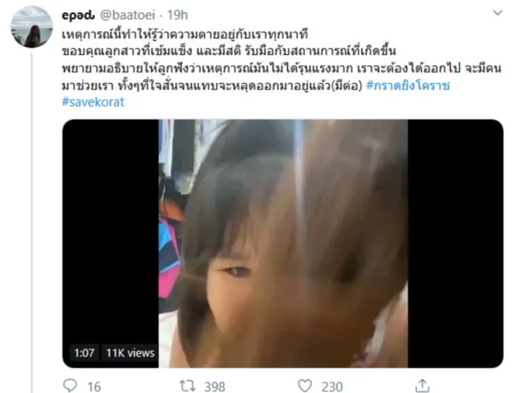Image resolution: width=530 pixels, height=393 pixels.
Task: Click the 1:07 video duration badge
Action: pos(84,353)
